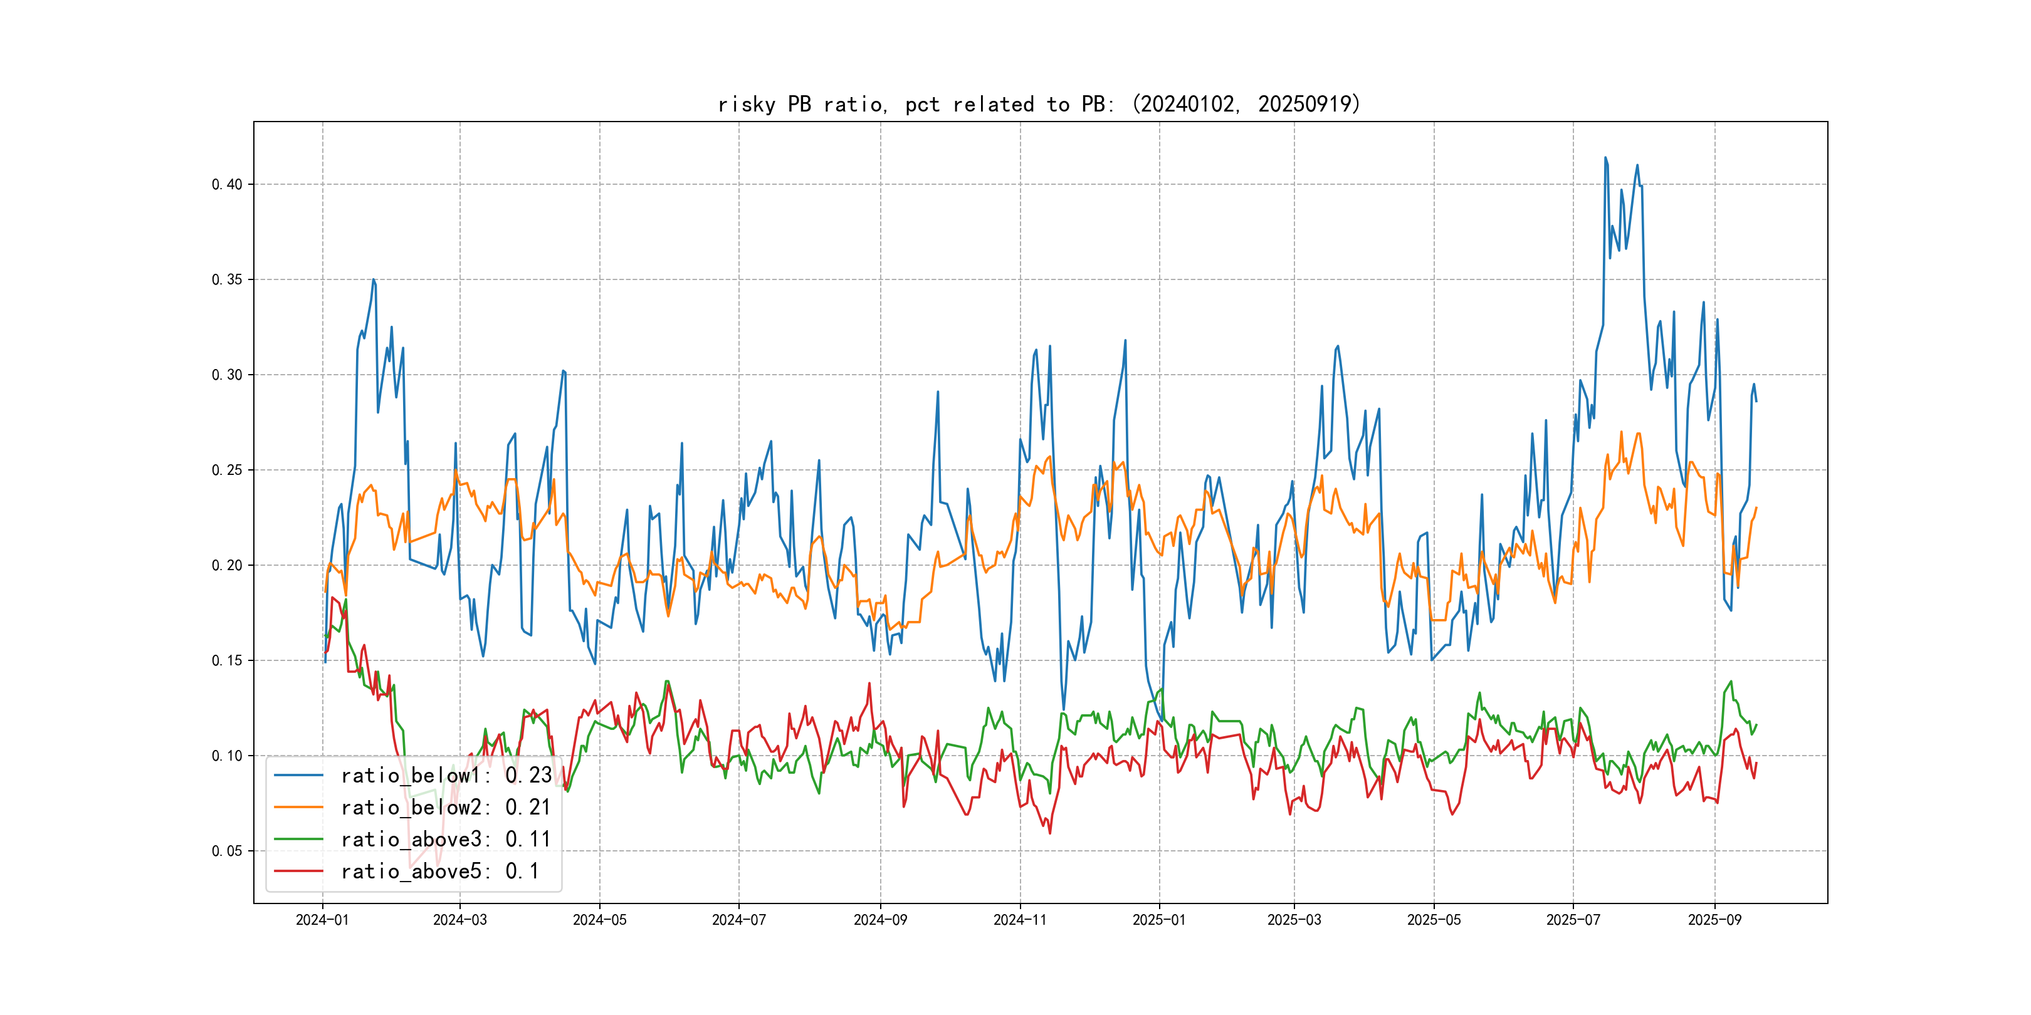Click the ratio_below1 legend entry

pyautogui.click(x=446, y=776)
